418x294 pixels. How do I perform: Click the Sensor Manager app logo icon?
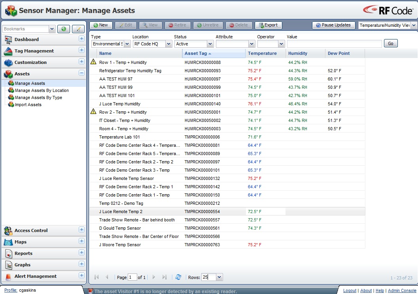pos(11,11)
